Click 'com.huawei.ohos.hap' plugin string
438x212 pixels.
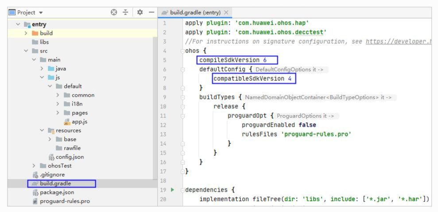point(272,23)
